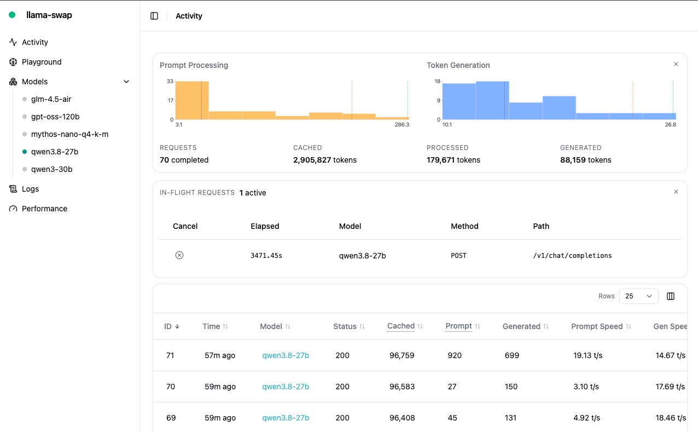Viewport: 698px width, 432px height.
Task: Open qwen3.8-27b link in row 71
Action: tap(286, 355)
